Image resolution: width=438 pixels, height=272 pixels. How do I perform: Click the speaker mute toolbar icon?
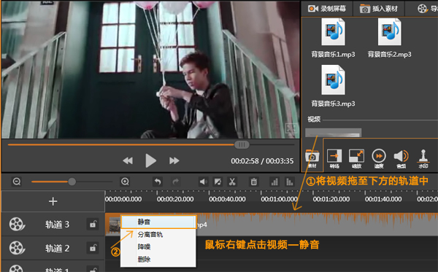[x=203, y=182]
